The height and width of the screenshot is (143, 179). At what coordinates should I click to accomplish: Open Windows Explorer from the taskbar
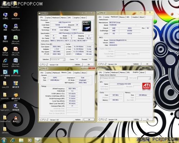click(x=21, y=140)
